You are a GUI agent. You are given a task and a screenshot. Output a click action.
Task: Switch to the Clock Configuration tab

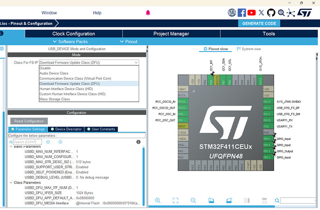73,33
